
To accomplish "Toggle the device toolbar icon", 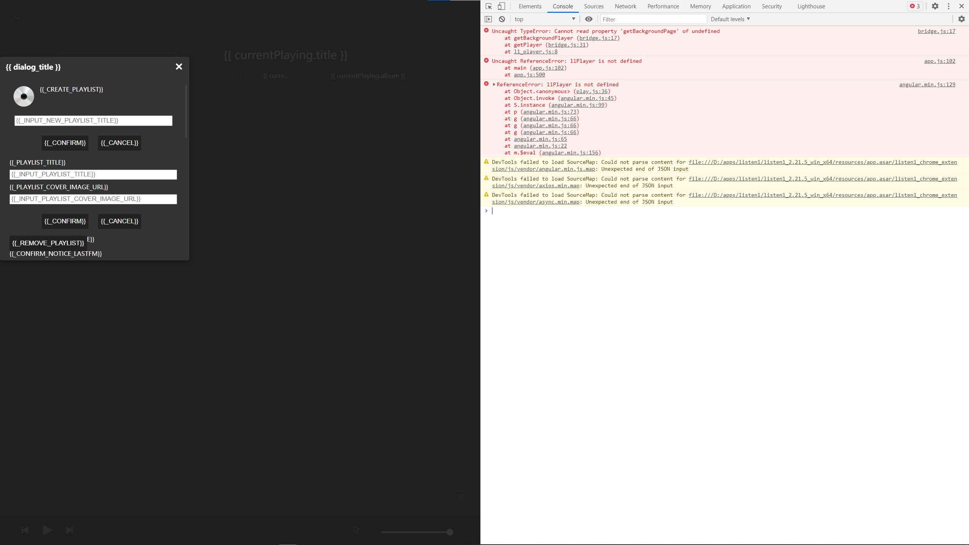I will pyautogui.click(x=501, y=6).
